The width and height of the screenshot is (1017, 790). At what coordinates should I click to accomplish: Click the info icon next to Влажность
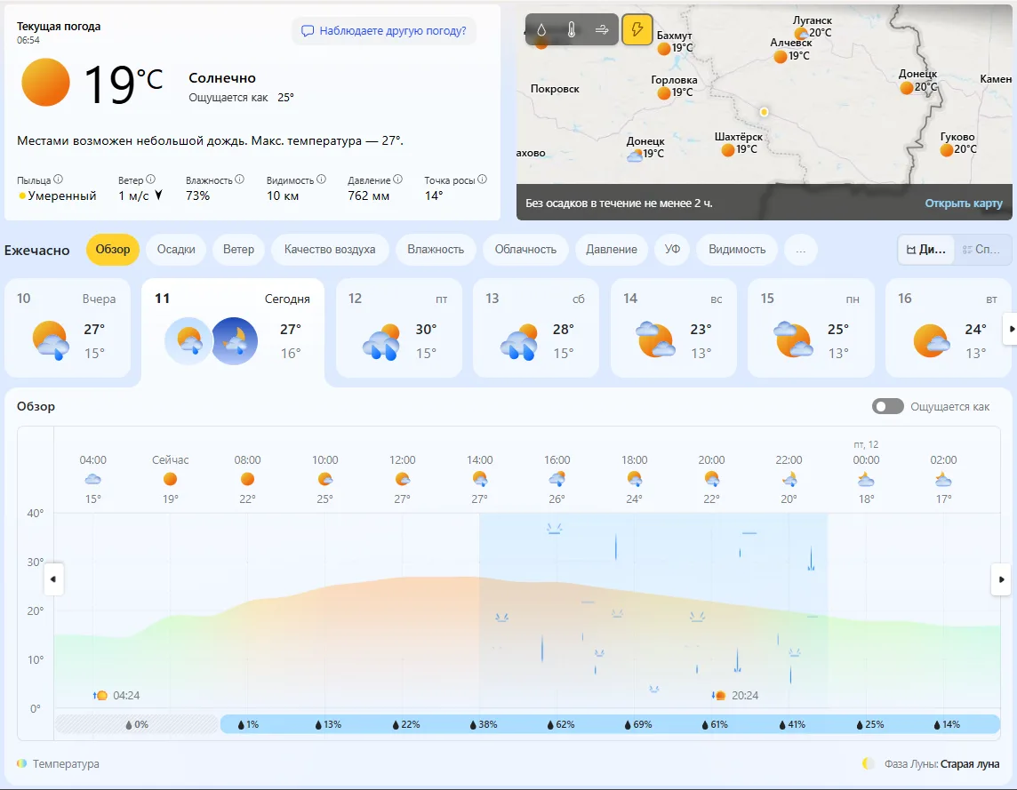(x=239, y=179)
